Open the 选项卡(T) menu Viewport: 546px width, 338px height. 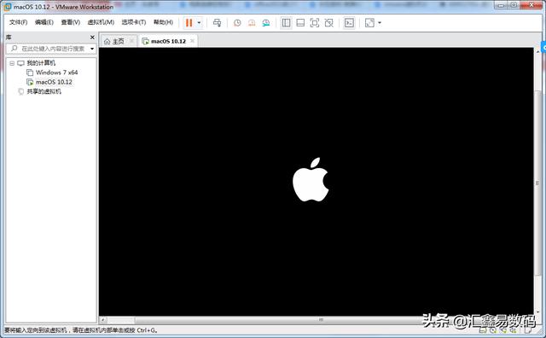click(134, 22)
